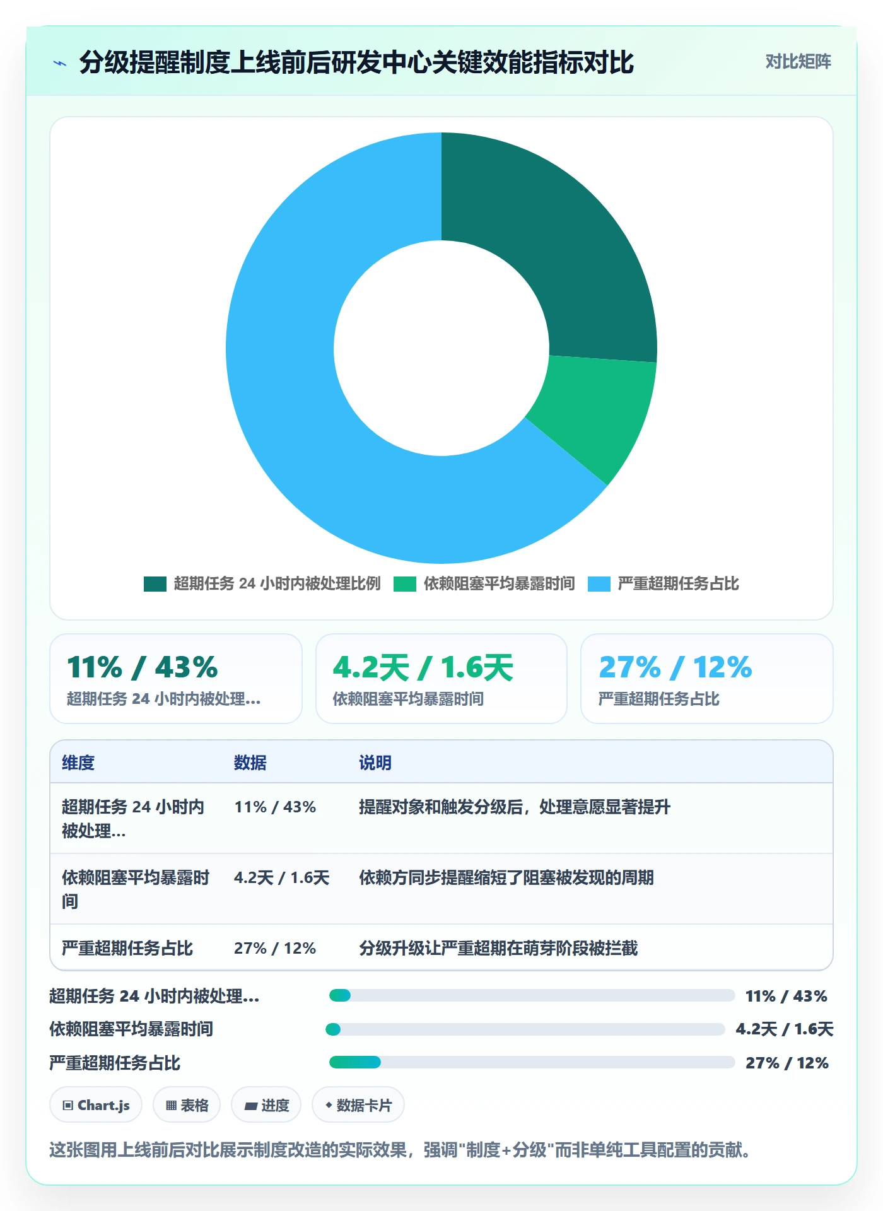This screenshot has height=1211, width=883.
Task: Click the lightning icon beside the title
Action: pos(60,63)
